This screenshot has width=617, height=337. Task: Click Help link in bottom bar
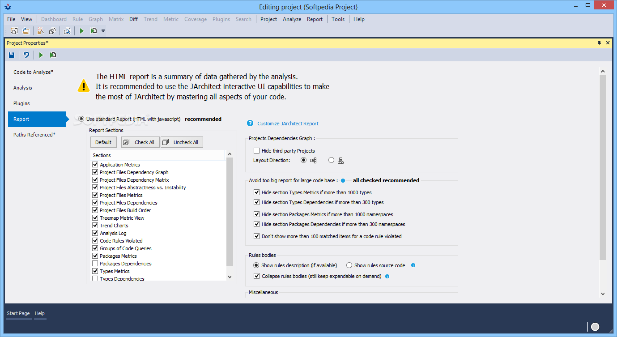click(x=40, y=313)
